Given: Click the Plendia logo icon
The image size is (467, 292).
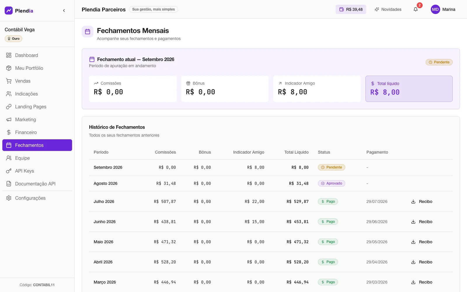Looking at the screenshot, I should 9,11.
